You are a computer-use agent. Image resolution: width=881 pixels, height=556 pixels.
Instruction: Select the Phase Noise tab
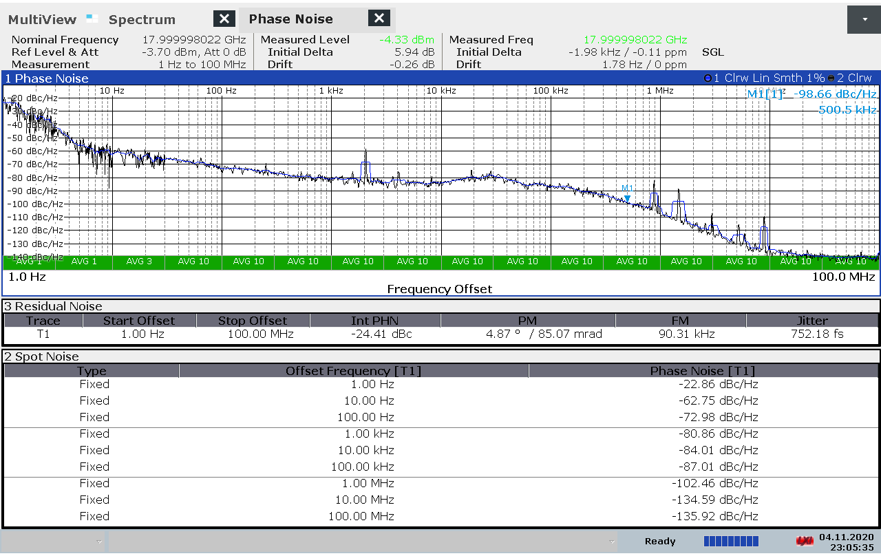coord(290,19)
